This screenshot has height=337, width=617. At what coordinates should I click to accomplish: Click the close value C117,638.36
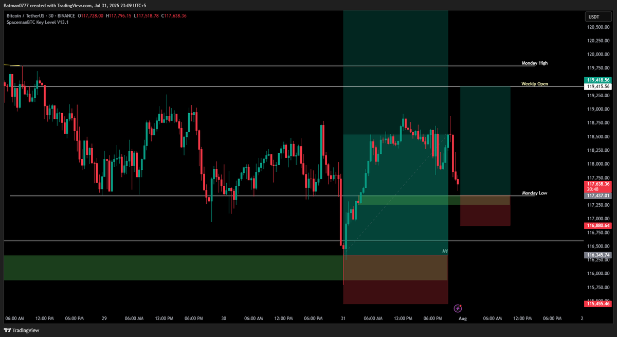174,16
